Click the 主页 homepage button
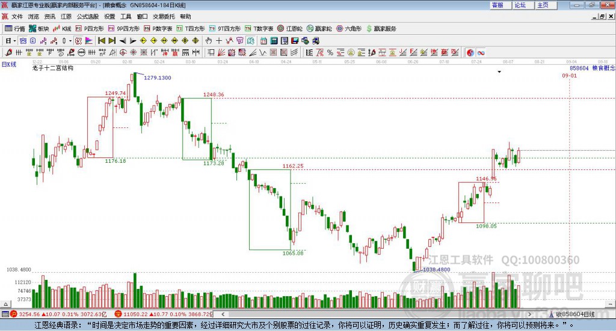Viewport: 616px width, 331px height. 546,5
